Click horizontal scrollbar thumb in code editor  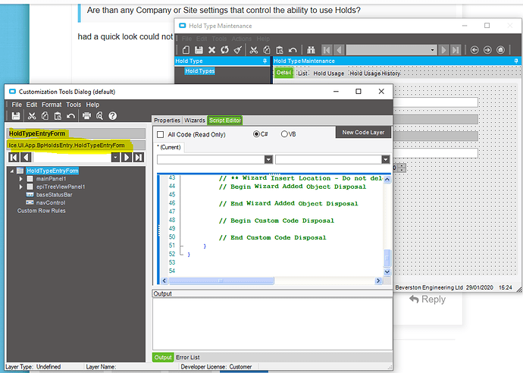[x=221, y=281]
